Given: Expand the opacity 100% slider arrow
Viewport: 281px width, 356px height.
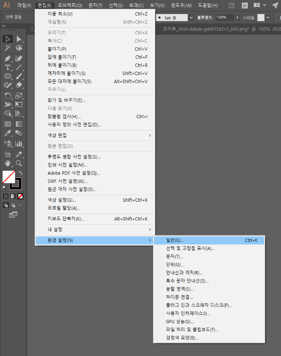Looking at the screenshot, I should [237, 17].
